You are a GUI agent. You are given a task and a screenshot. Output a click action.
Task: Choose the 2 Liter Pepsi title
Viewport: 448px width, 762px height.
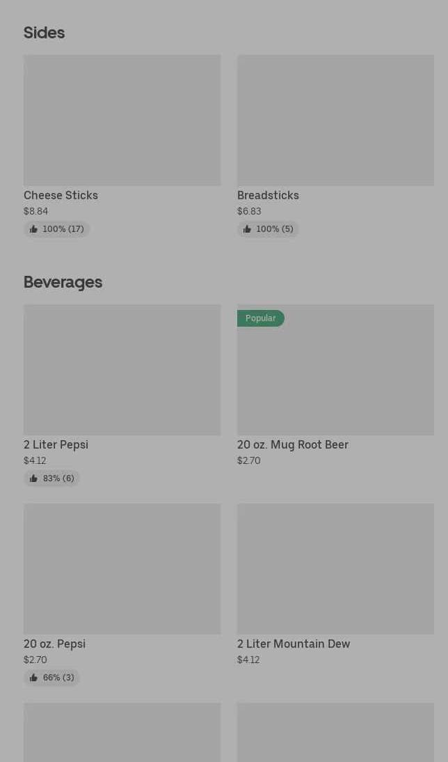[56, 445]
